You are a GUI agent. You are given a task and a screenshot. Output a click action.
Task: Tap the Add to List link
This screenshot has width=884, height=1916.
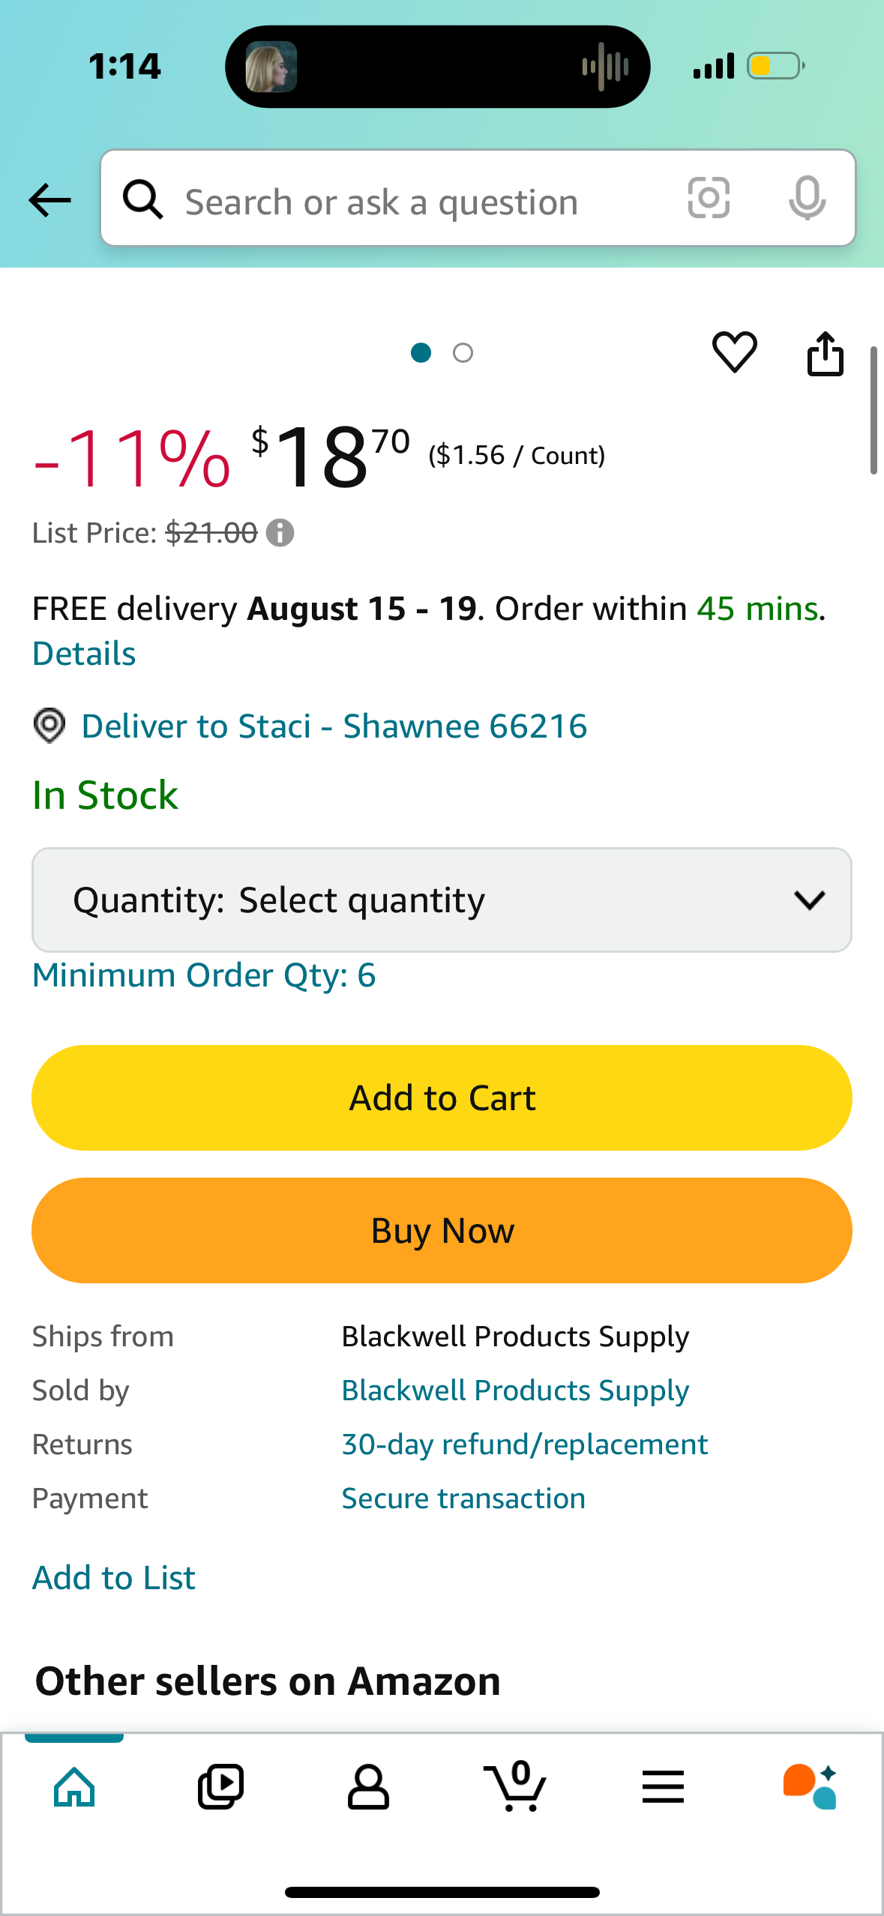pyautogui.click(x=114, y=1578)
